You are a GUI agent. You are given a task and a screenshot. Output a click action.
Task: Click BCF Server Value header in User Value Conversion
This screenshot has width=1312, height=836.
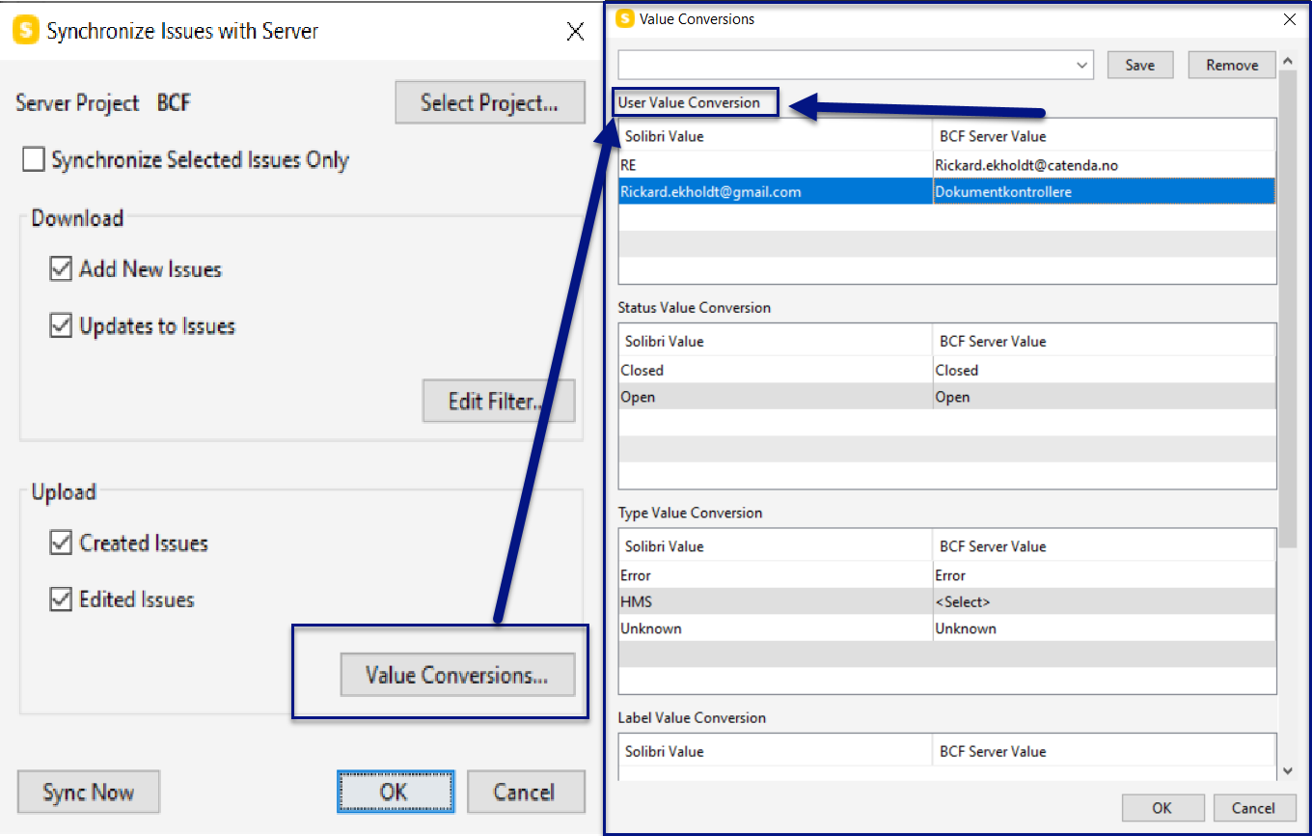(x=1105, y=136)
